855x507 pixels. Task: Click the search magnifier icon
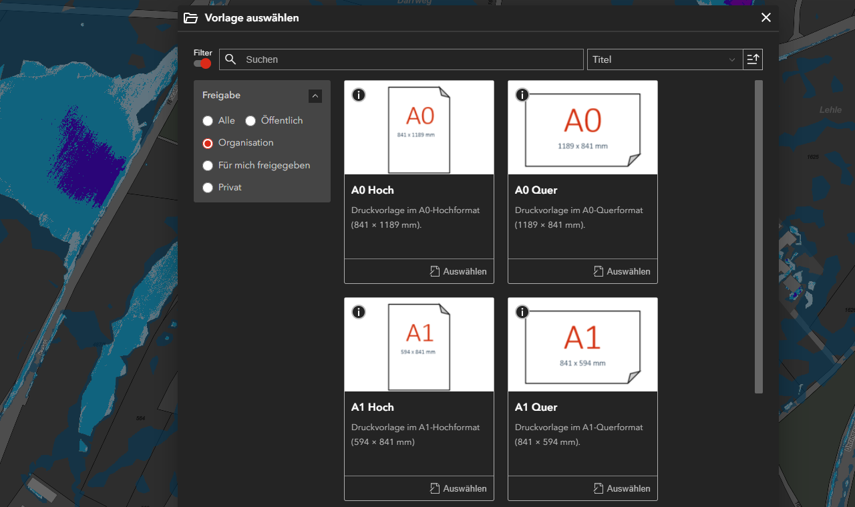tap(230, 59)
